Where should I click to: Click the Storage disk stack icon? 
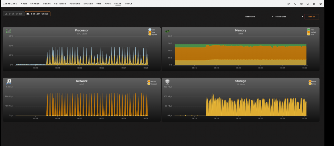point(167,82)
